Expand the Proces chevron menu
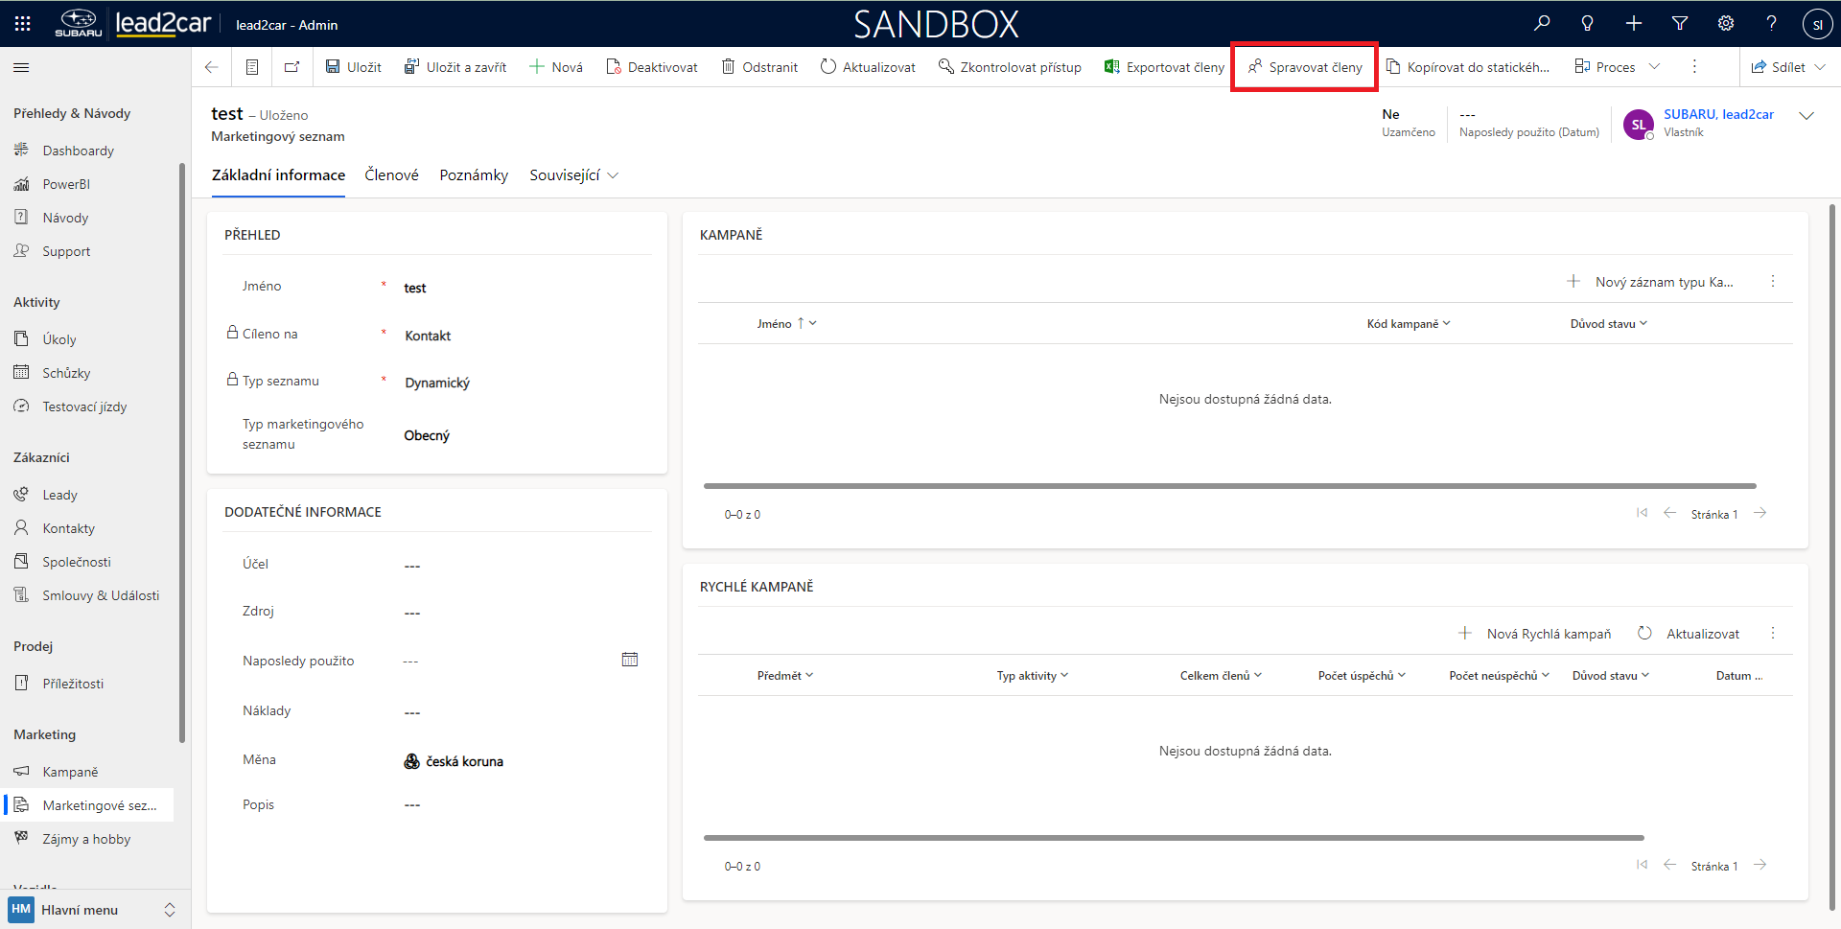1841x929 pixels. coord(1654,67)
